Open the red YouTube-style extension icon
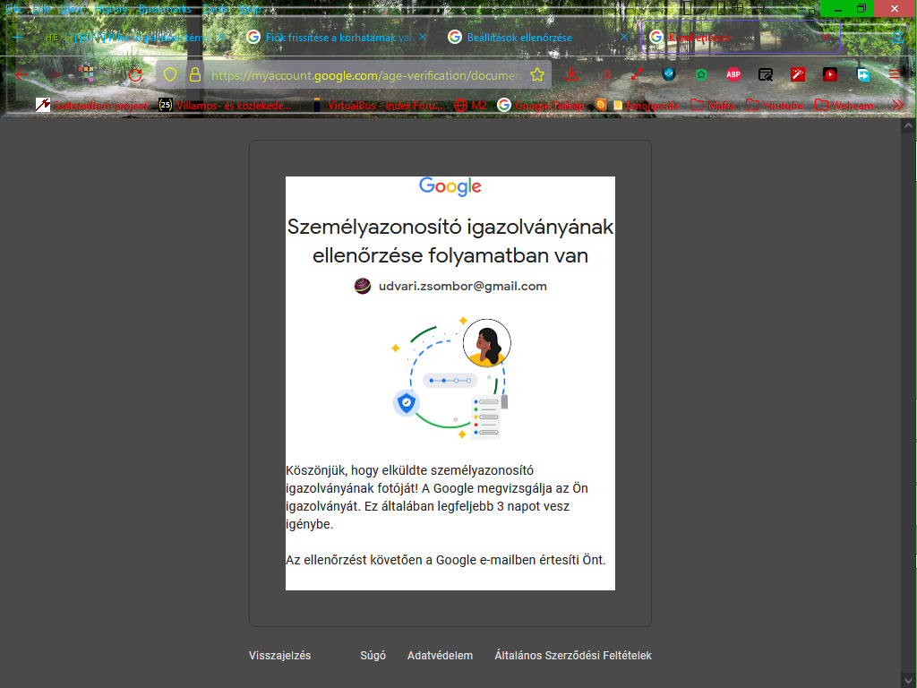Image resolution: width=917 pixels, height=688 pixels. 829,74
